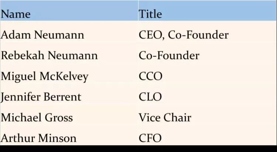
Task: Select the CEO, Co-Founder title cell
Action: coord(208,35)
